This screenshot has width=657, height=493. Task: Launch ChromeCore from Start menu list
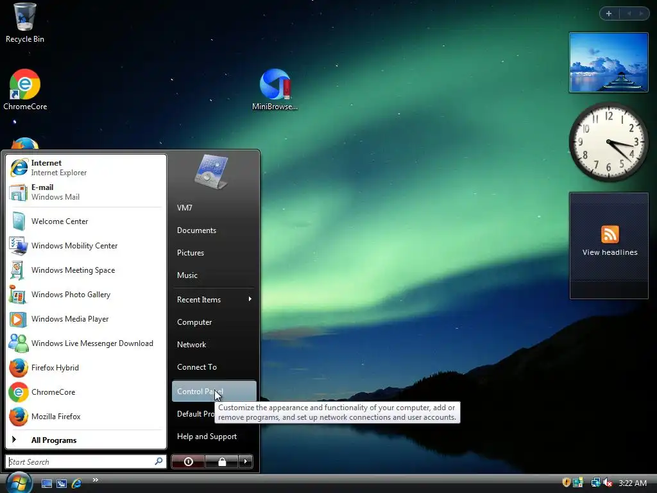click(x=85, y=392)
